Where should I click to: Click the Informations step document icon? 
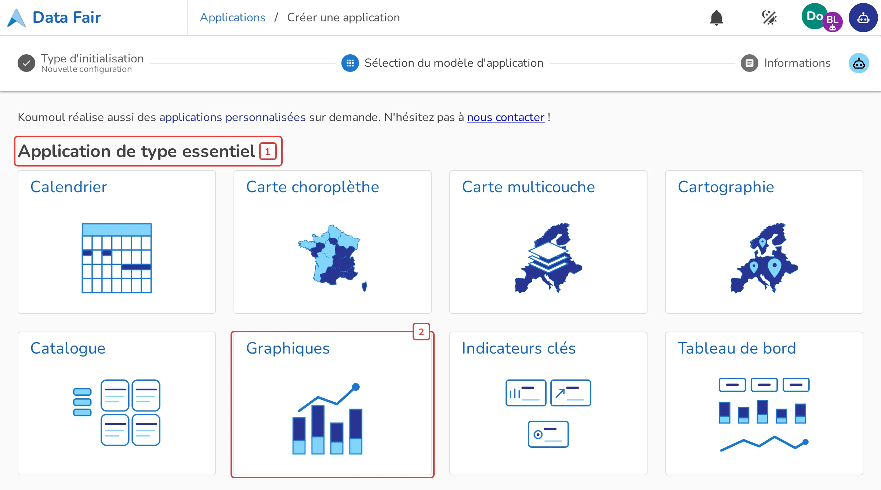tap(750, 63)
